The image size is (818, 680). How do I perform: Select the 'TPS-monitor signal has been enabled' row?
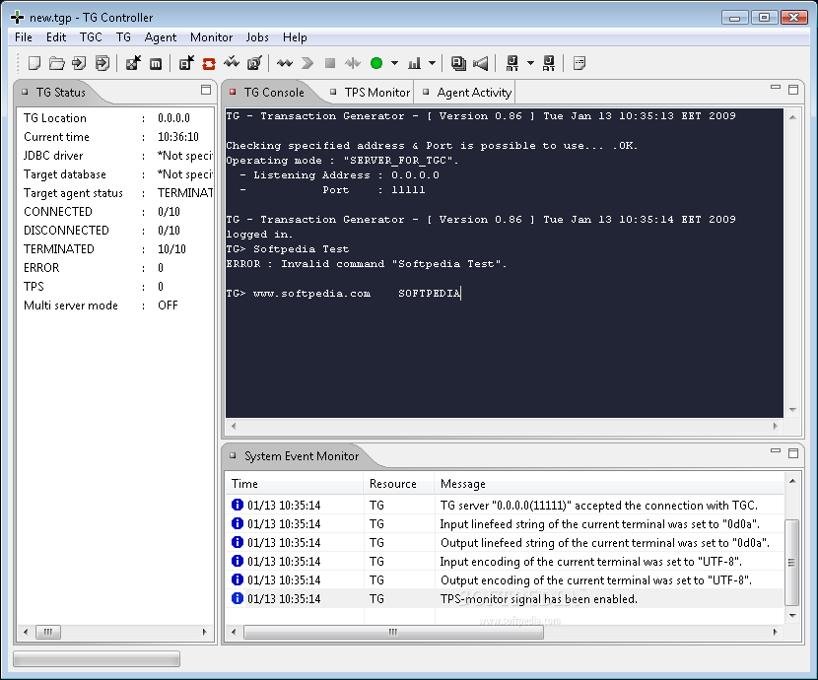coord(505,598)
